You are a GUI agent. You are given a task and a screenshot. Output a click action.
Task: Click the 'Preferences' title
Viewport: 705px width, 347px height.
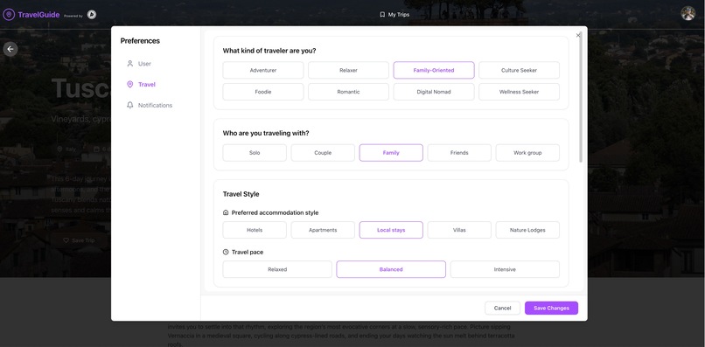pyautogui.click(x=140, y=41)
